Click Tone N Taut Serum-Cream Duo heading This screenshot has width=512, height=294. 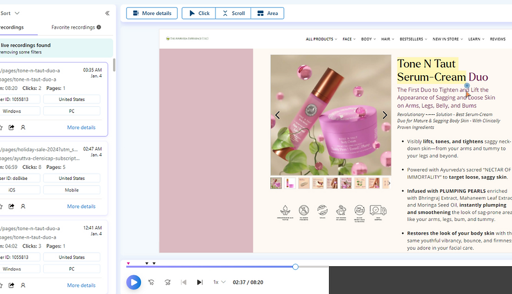(x=442, y=70)
